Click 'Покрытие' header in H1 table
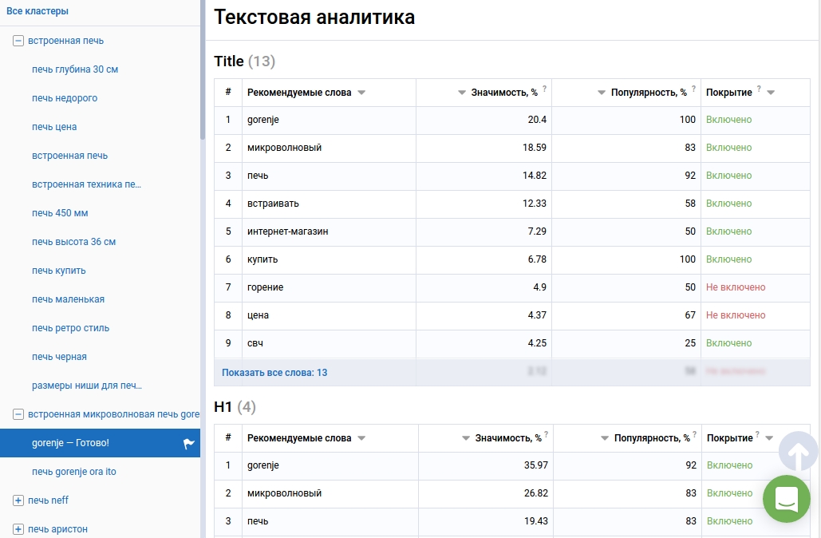 (729, 438)
